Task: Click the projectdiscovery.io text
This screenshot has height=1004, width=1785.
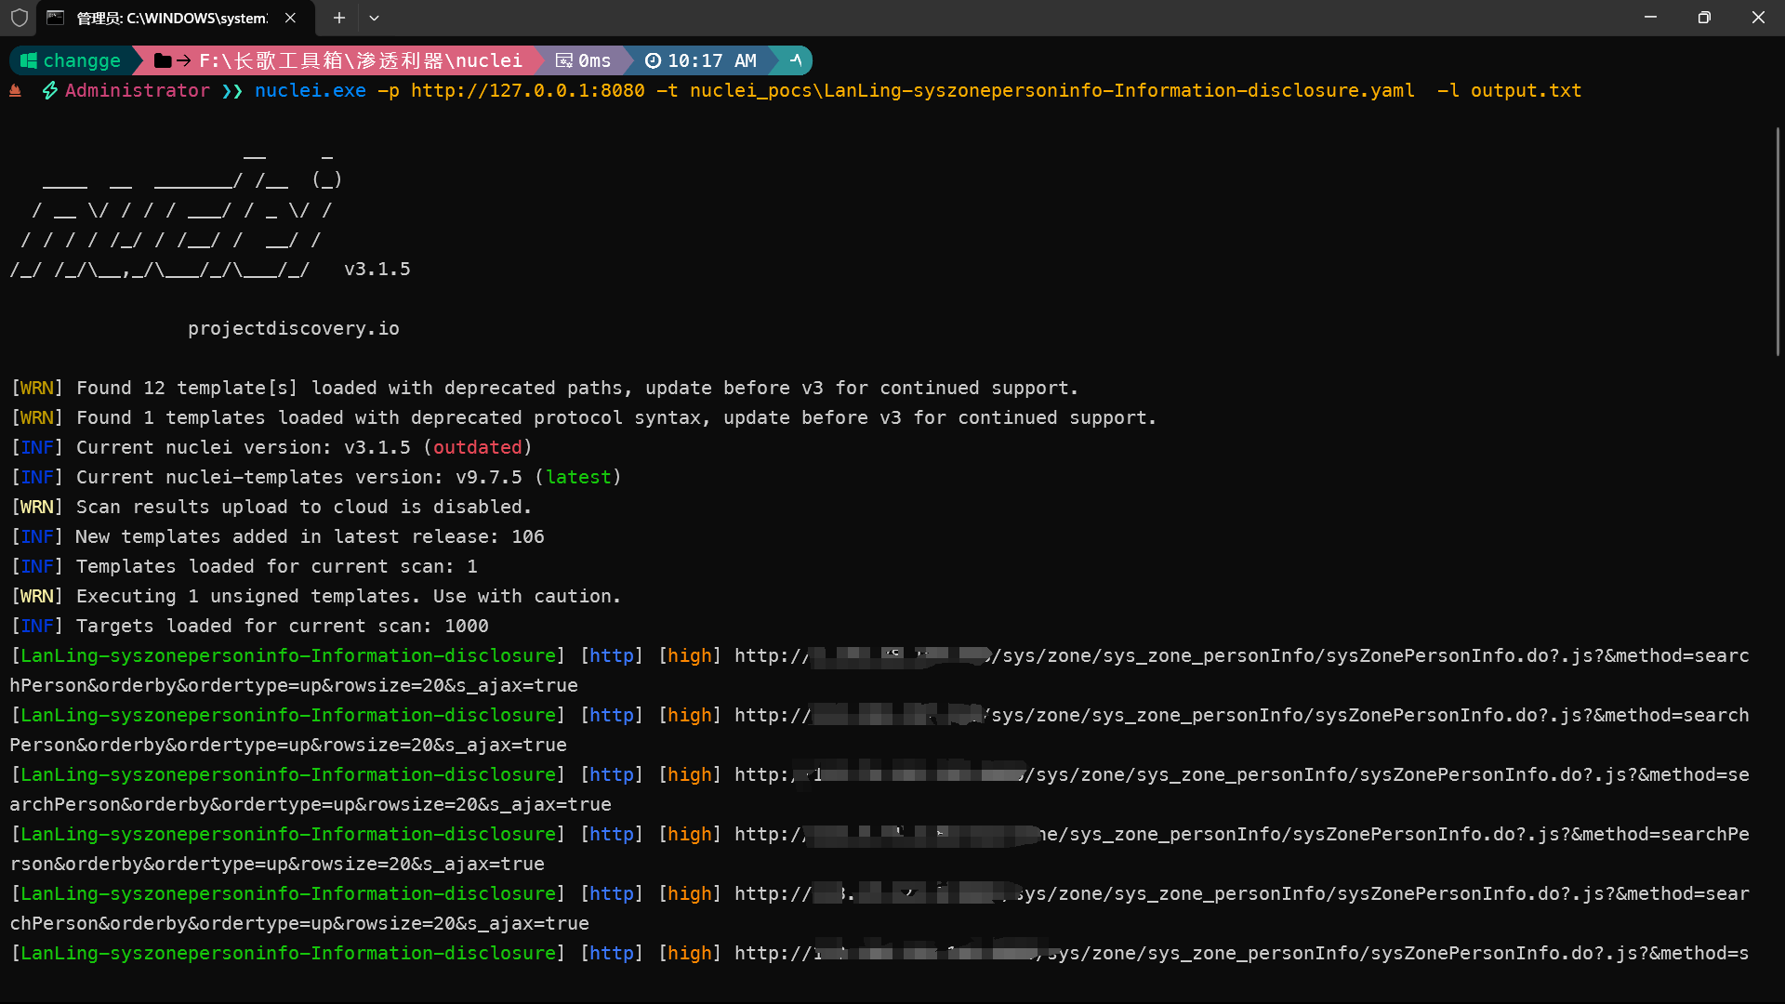Action: (x=294, y=328)
